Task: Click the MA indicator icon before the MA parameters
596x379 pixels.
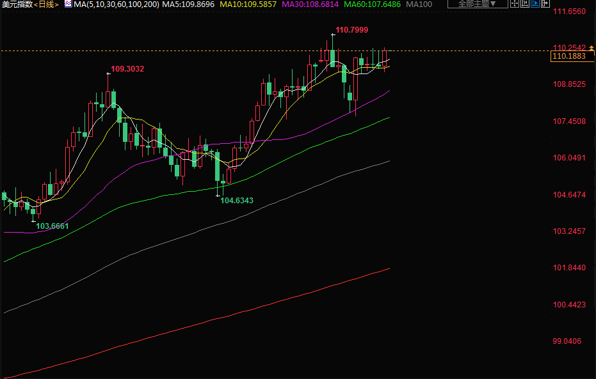Action: [x=68, y=4]
